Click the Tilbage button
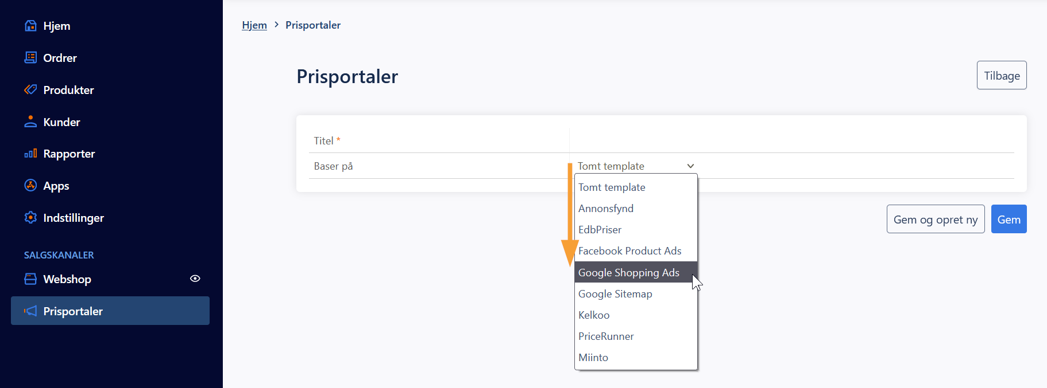 click(x=1002, y=75)
